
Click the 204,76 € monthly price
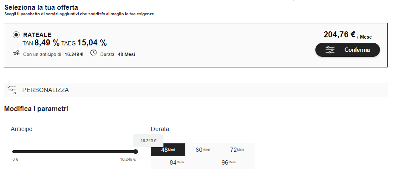(x=339, y=35)
